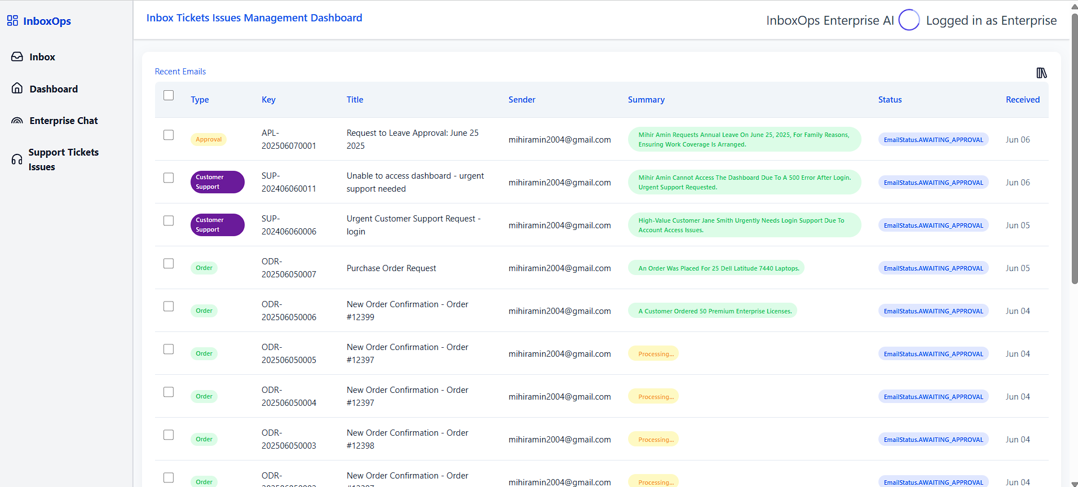
Task: Open the Inbox menu item
Action: coord(42,57)
